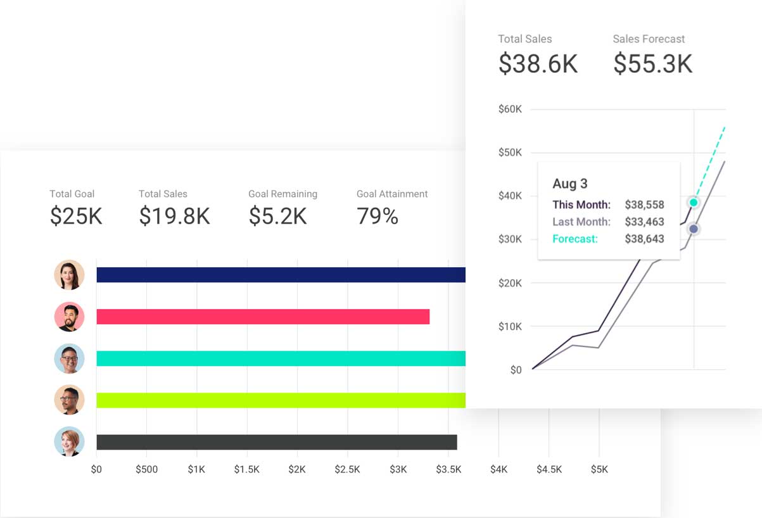Image resolution: width=762 pixels, height=518 pixels.
Task: Click the avatar beside the lime green bar
Action: (x=69, y=400)
